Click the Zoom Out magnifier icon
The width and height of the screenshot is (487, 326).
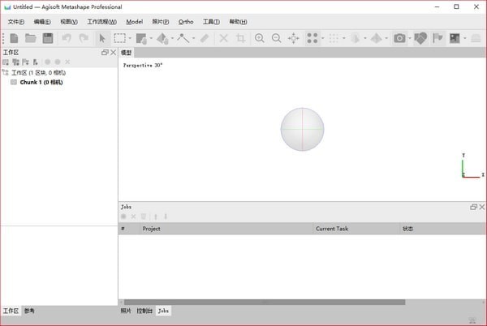point(277,38)
